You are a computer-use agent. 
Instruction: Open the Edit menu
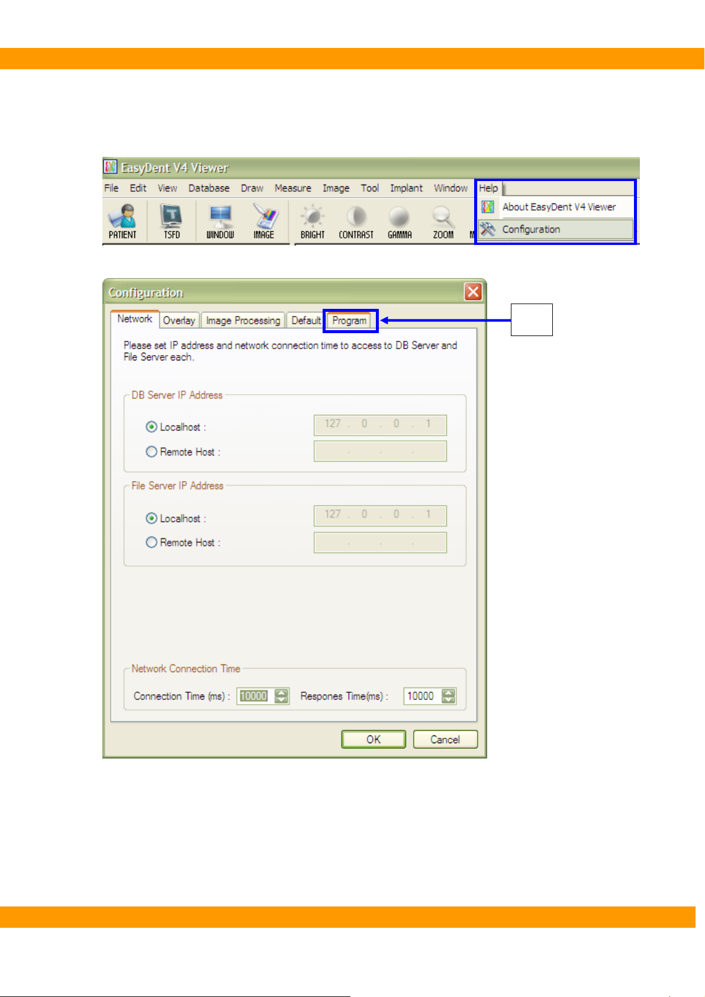coord(138,188)
